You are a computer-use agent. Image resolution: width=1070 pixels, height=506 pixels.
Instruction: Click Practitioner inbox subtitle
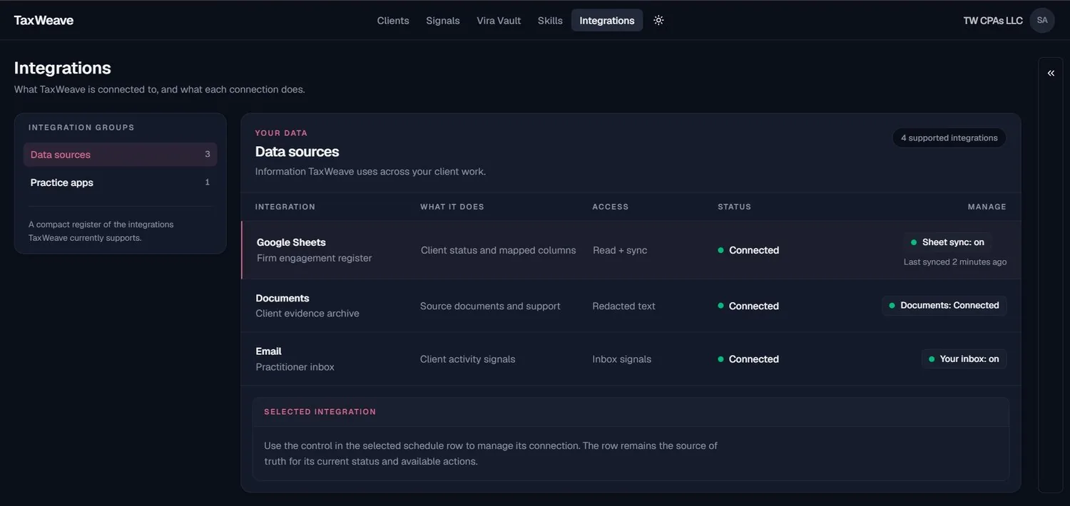point(295,367)
